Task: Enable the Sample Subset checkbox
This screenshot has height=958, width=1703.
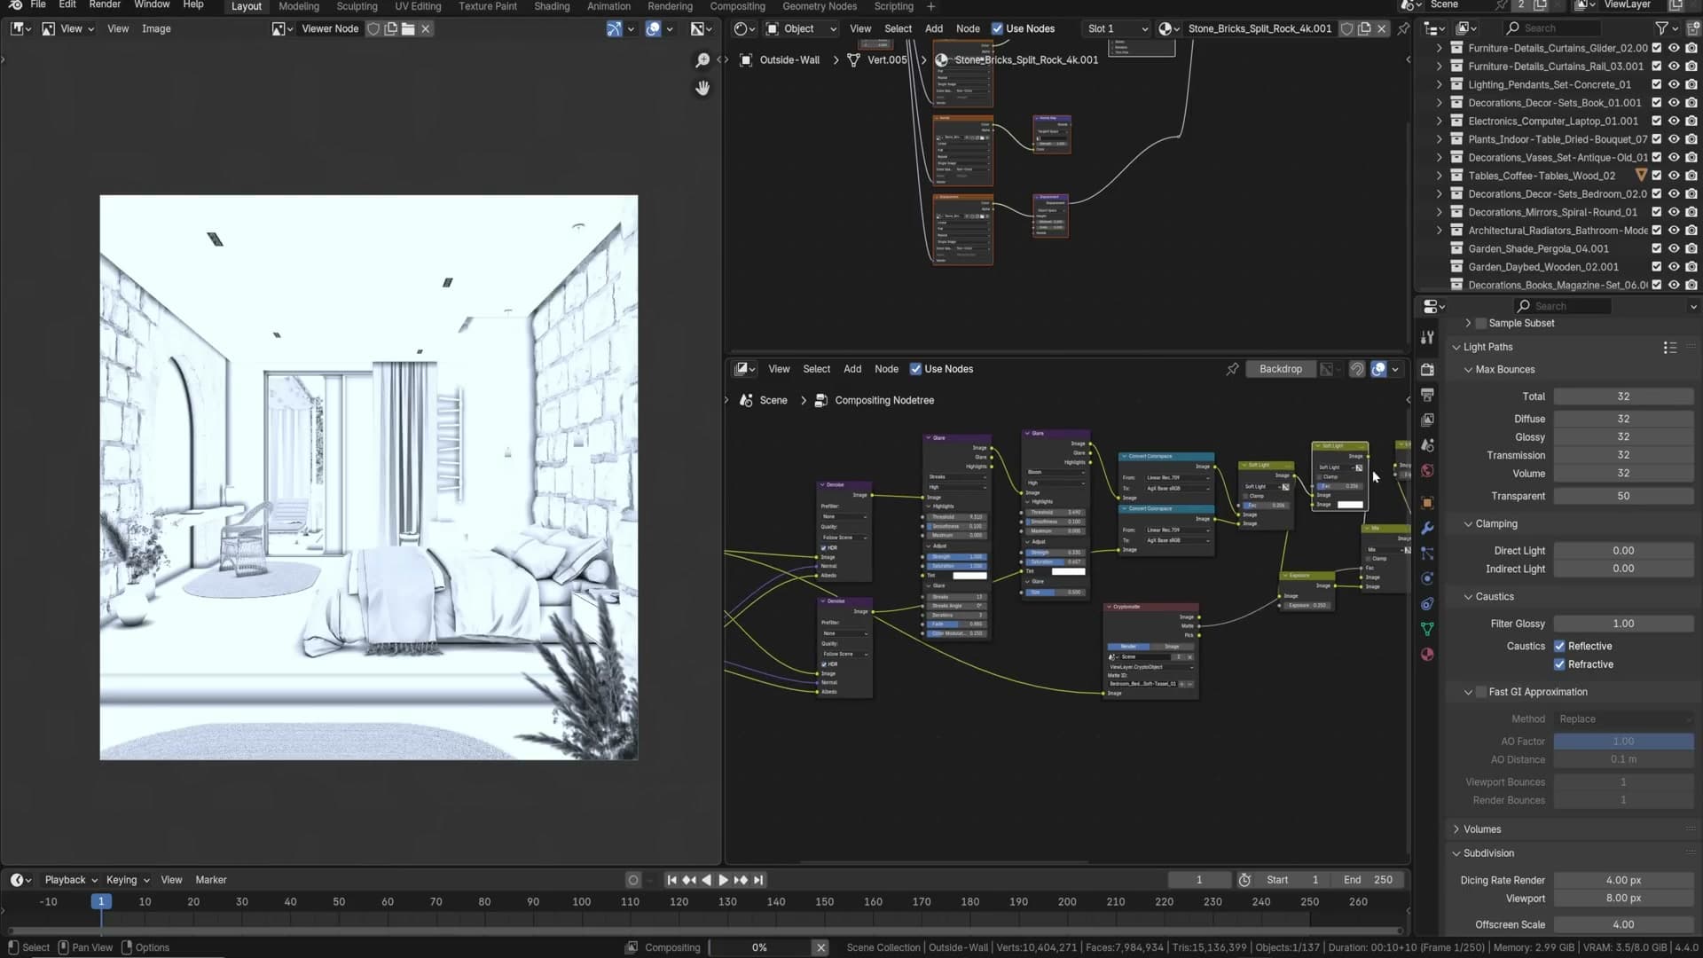Action: point(1481,324)
